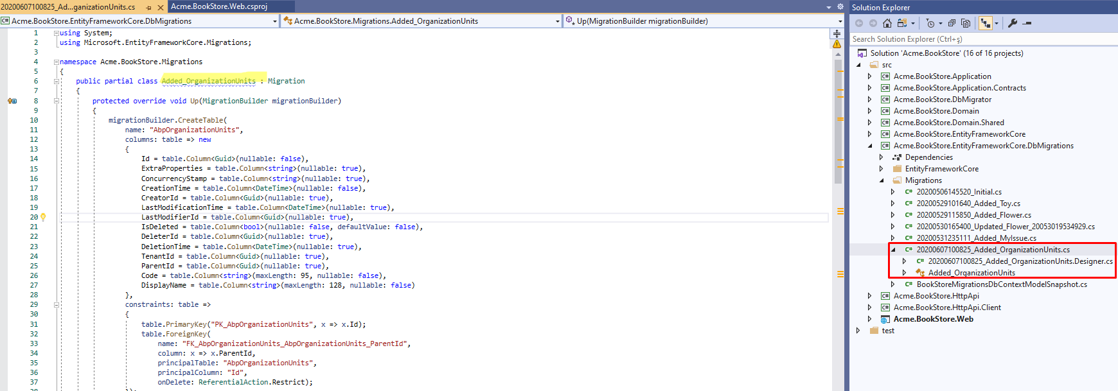The width and height of the screenshot is (1118, 391).
Task: Open the Acme.BookStore.Migrations type dropdown
Action: (x=557, y=21)
